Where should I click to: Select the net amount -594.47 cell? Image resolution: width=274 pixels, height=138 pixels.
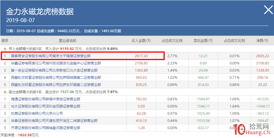(263, 120)
